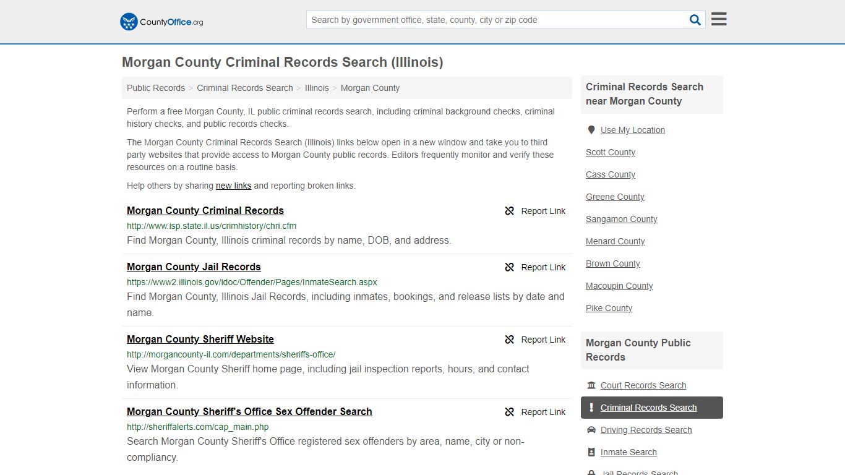Select Criminal Records Search sidebar item
Image resolution: width=845 pixels, height=475 pixels.
[652, 408]
